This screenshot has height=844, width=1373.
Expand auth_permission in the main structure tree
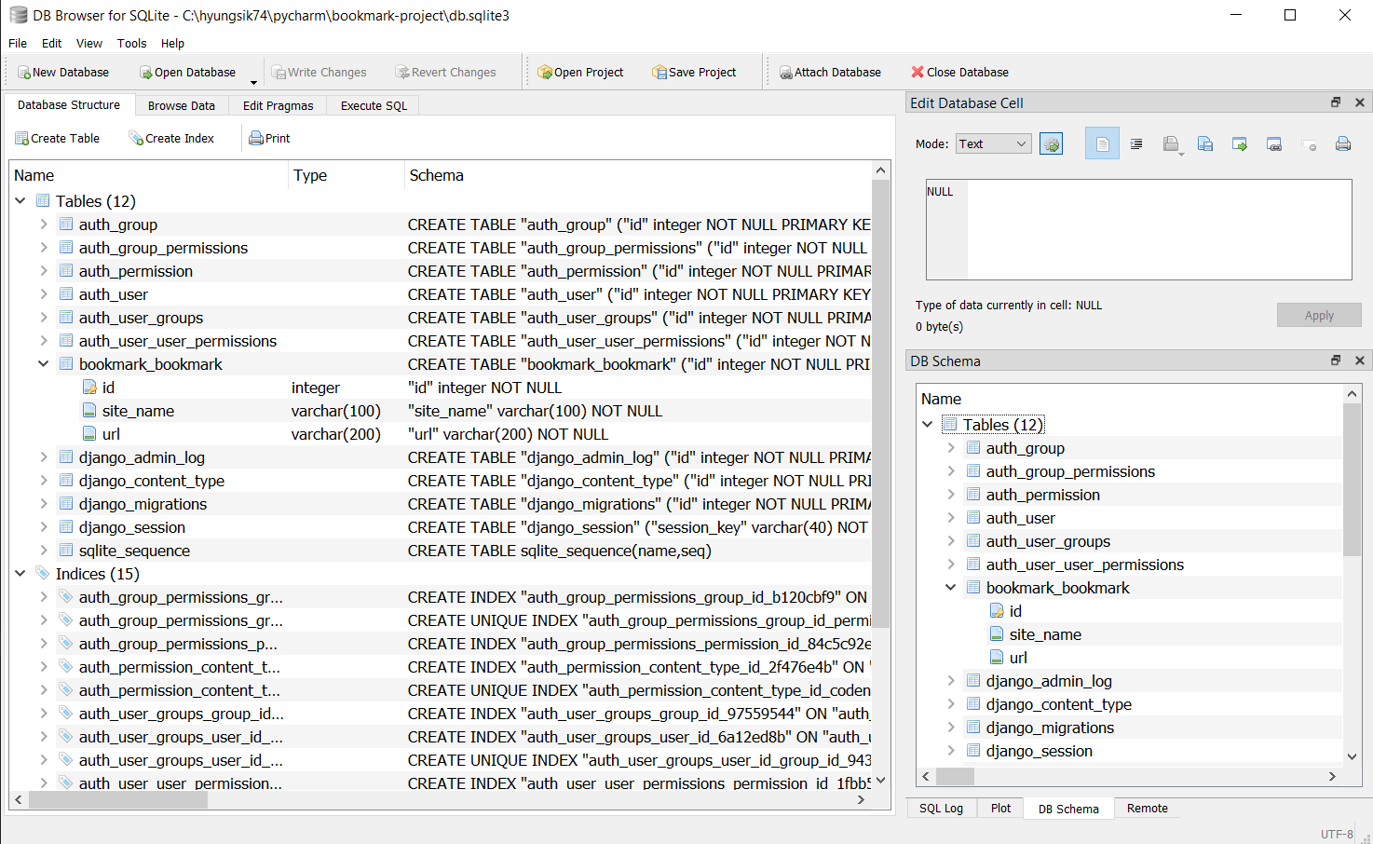[x=44, y=271]
